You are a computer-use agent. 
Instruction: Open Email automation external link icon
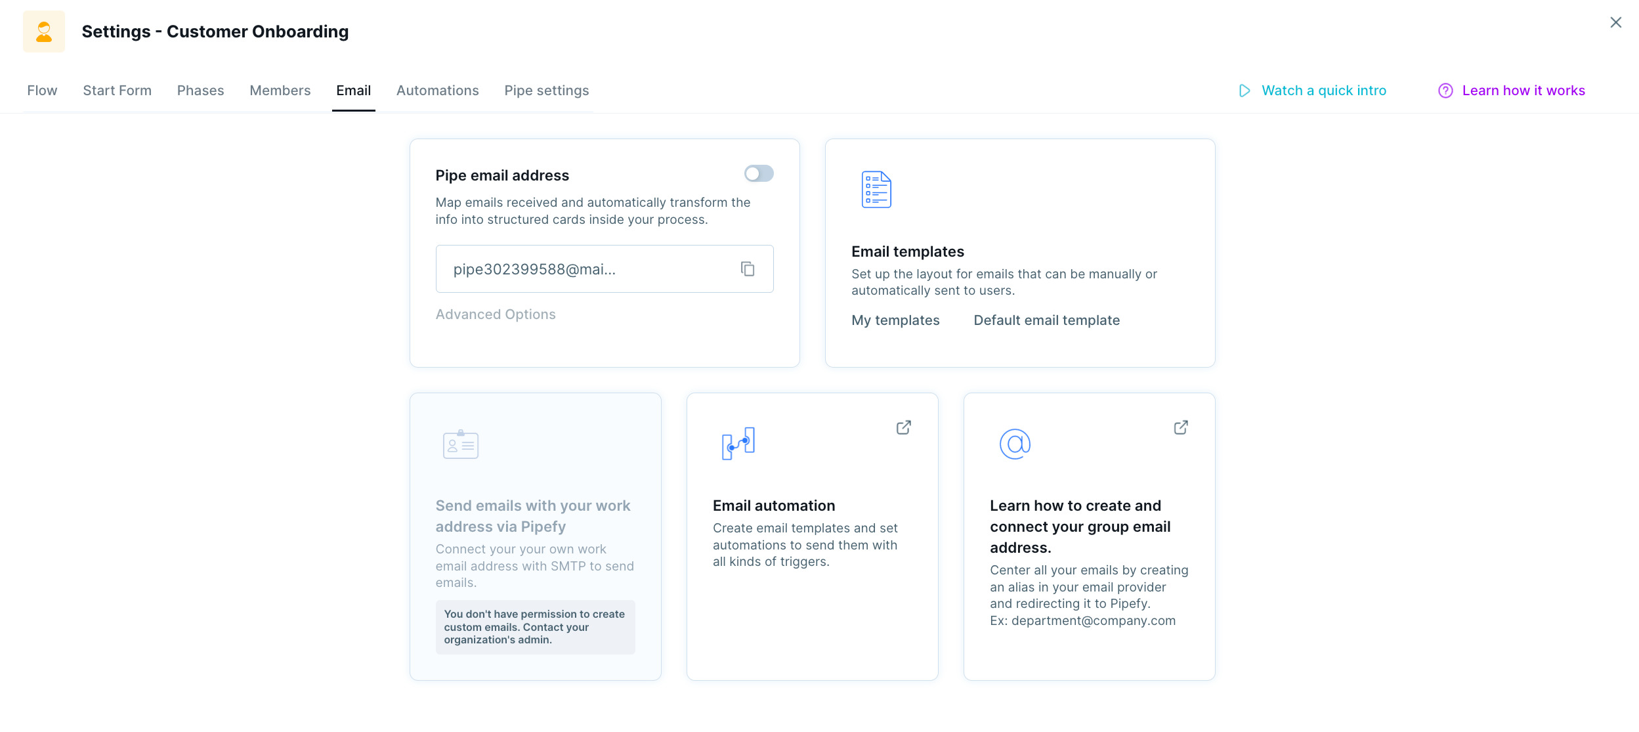coord(903,427)
